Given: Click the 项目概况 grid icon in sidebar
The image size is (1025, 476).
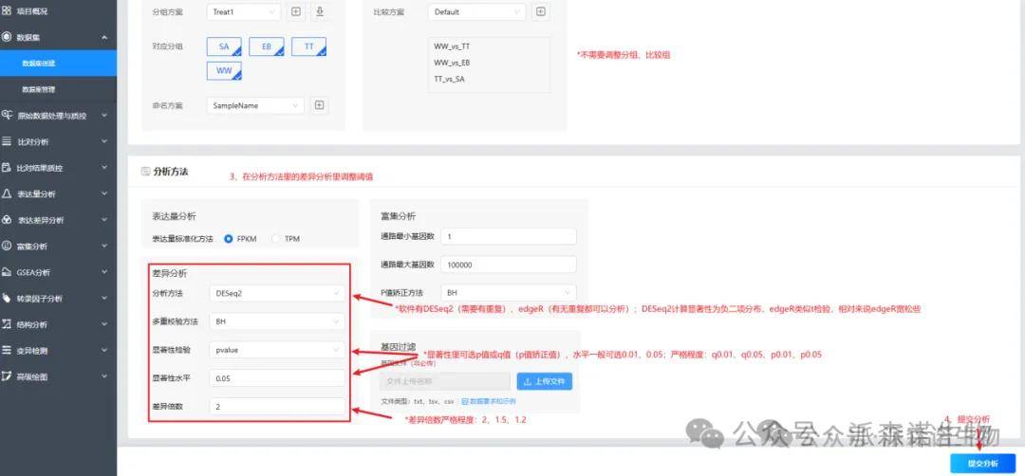Looking at the screenshot, I should coord(8,10).
